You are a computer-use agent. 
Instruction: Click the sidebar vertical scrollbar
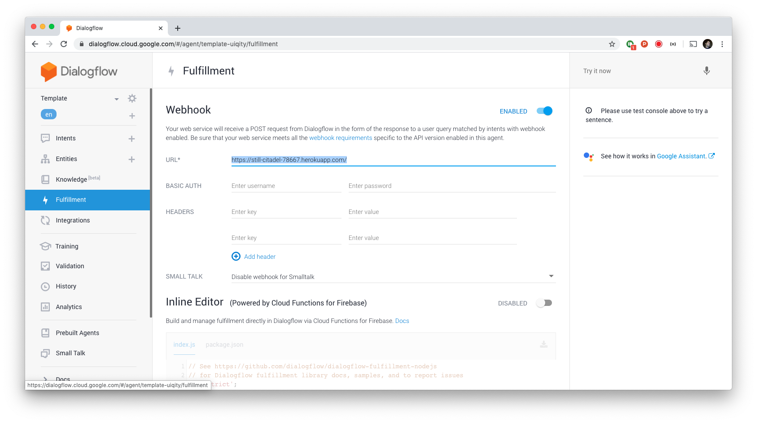151,203
